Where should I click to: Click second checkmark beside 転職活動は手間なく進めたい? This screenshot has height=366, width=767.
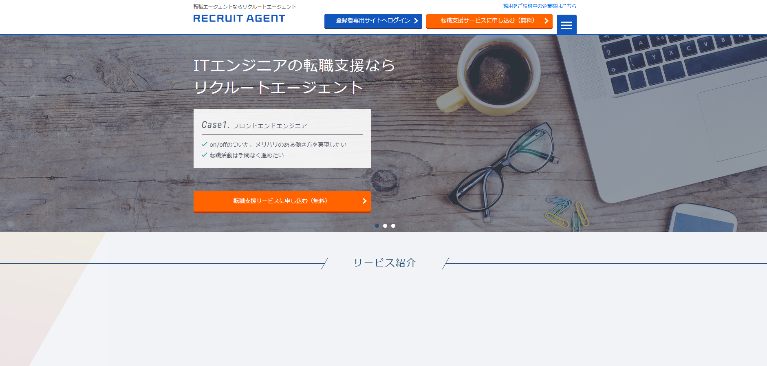205,155
